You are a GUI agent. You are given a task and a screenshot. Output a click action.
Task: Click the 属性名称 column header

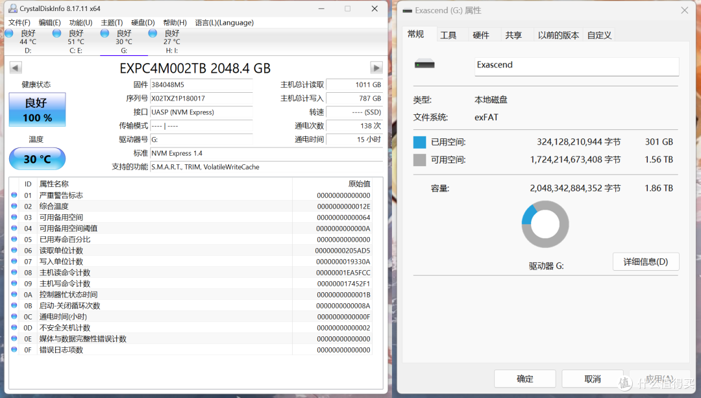54,184
